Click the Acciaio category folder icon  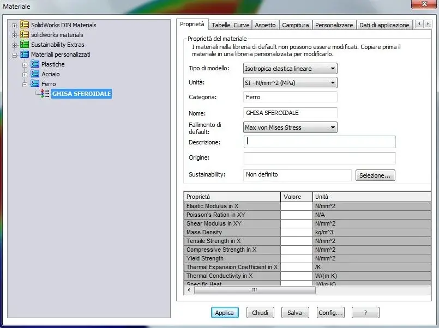point(35,74)
